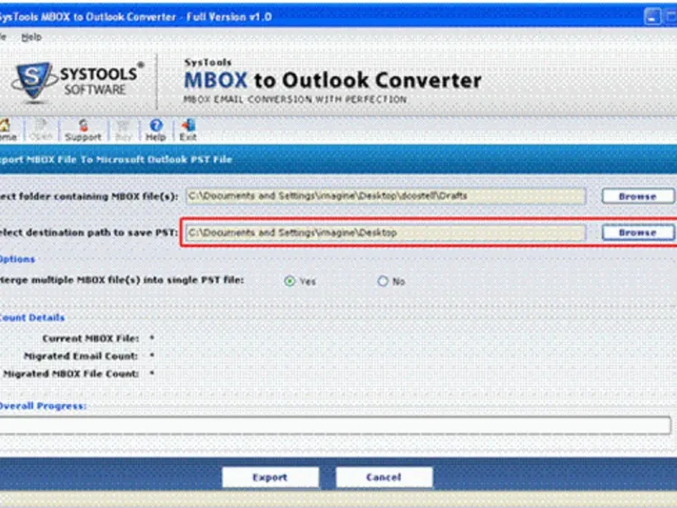Click the Cancel button
Viewport: 677px width, 508px height.
[x=384, y=477]
